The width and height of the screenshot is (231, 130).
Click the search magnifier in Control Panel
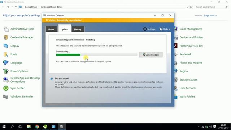coord(226,7)
